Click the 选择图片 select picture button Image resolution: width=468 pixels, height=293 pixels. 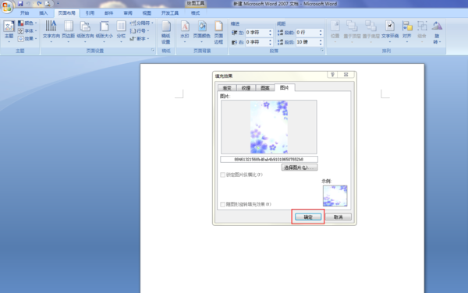pyautogui.click(x=300, y=168)
